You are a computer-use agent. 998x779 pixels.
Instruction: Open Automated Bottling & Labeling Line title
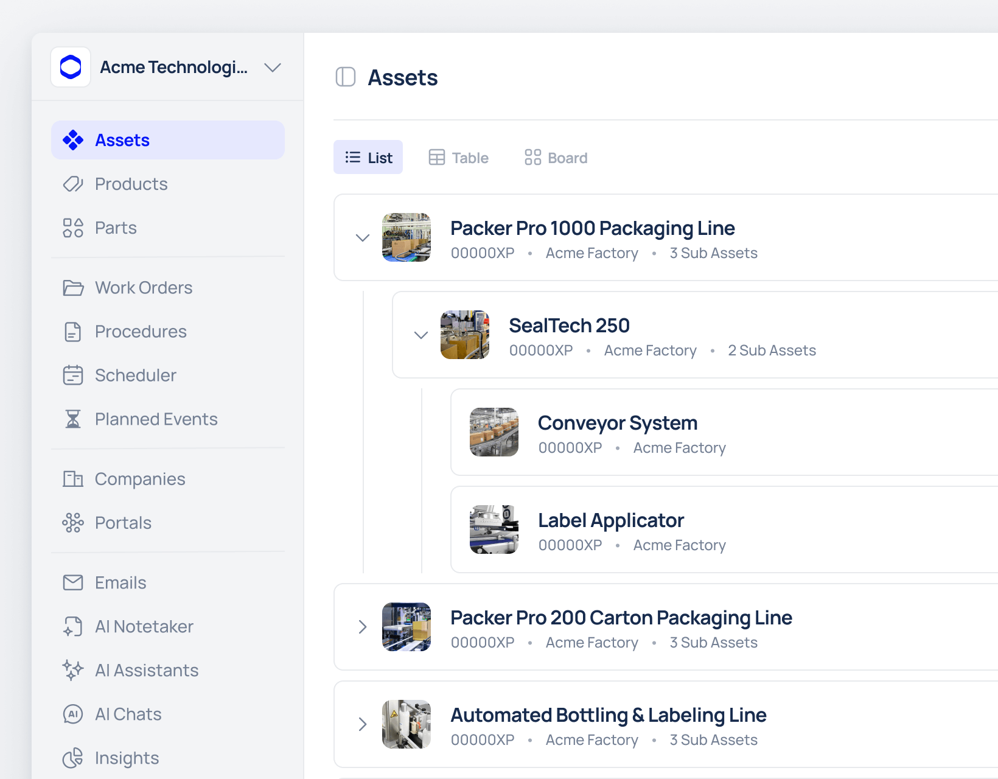pos(609,715)
